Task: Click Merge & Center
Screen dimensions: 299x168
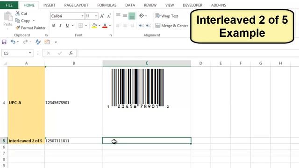Action: 171,26
